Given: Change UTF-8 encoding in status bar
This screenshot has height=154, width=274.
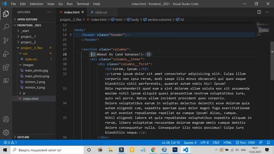Looking at the screenshot, I should (205, 142).
